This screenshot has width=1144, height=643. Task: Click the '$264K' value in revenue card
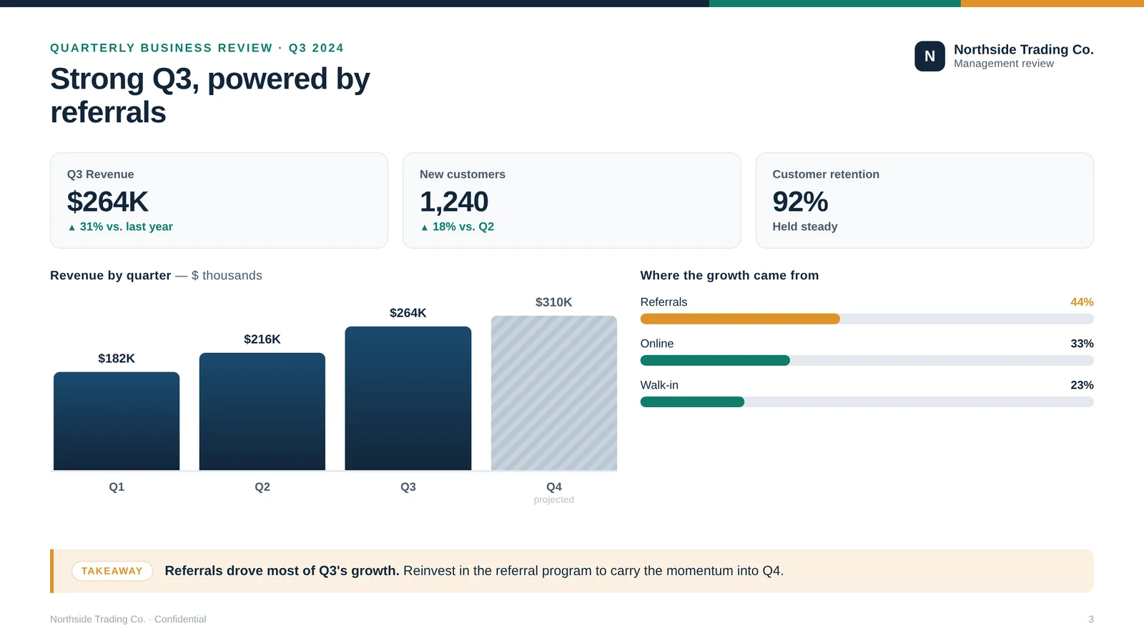point(107,201)
